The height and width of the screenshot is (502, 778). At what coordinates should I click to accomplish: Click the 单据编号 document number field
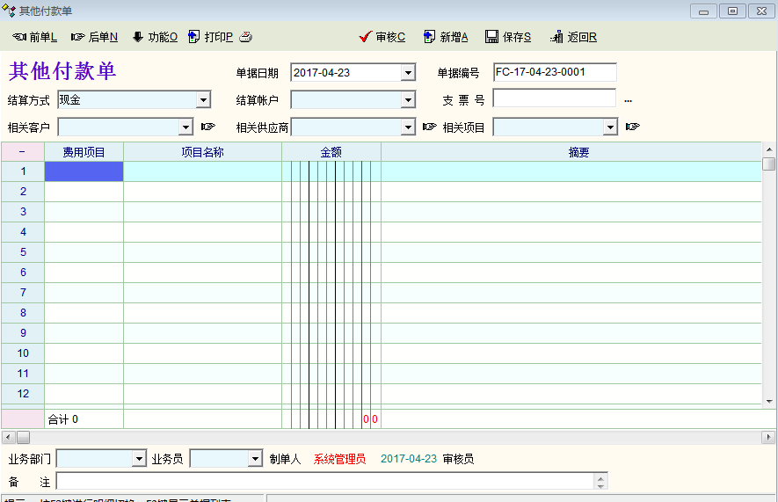(x=555, y=72)
